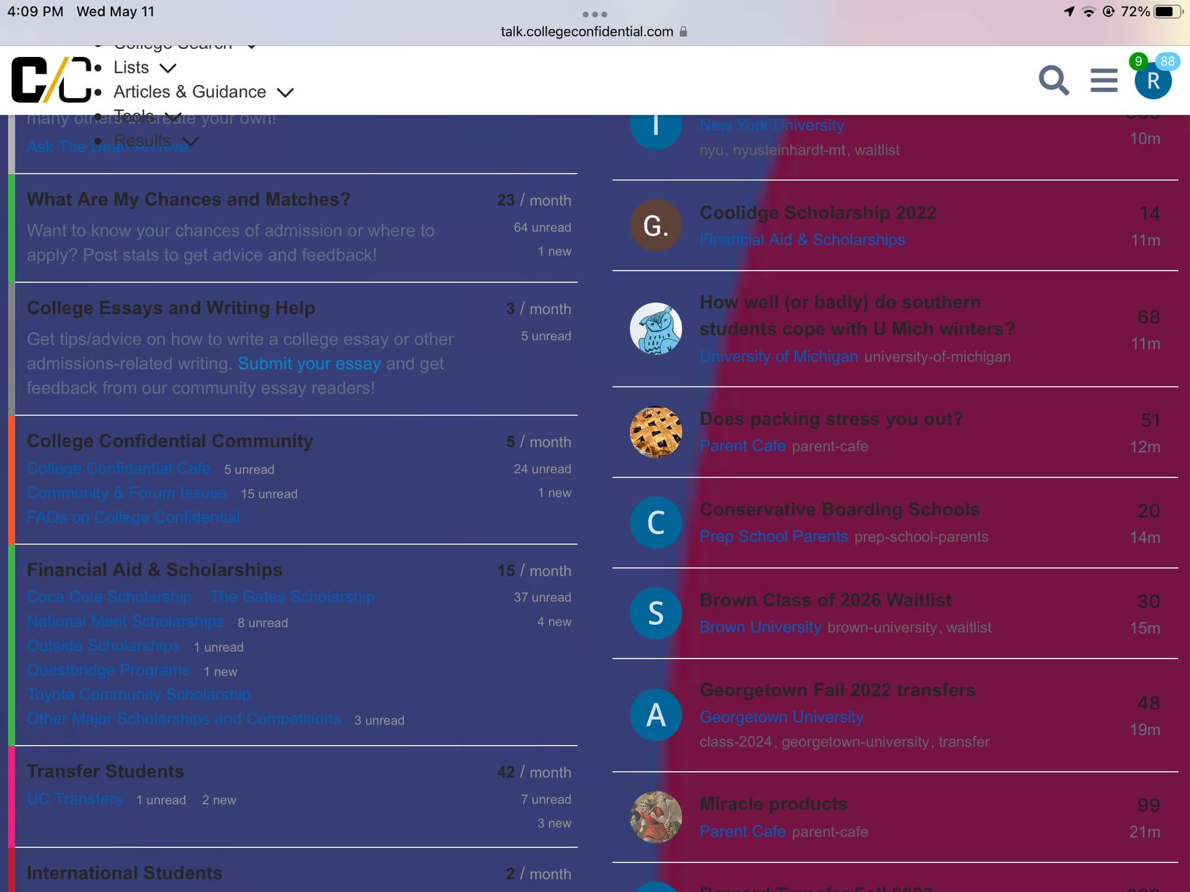Open What Are My Chances and Matches category
The image size is (1190, 892).
(x=188, y=199)
